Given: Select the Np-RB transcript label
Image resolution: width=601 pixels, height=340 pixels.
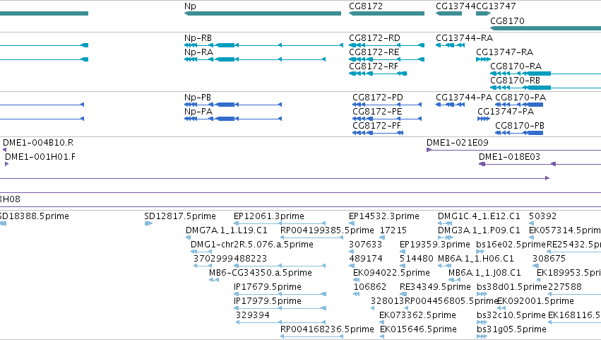Looking at the screenshot, I should pos(198,38).
